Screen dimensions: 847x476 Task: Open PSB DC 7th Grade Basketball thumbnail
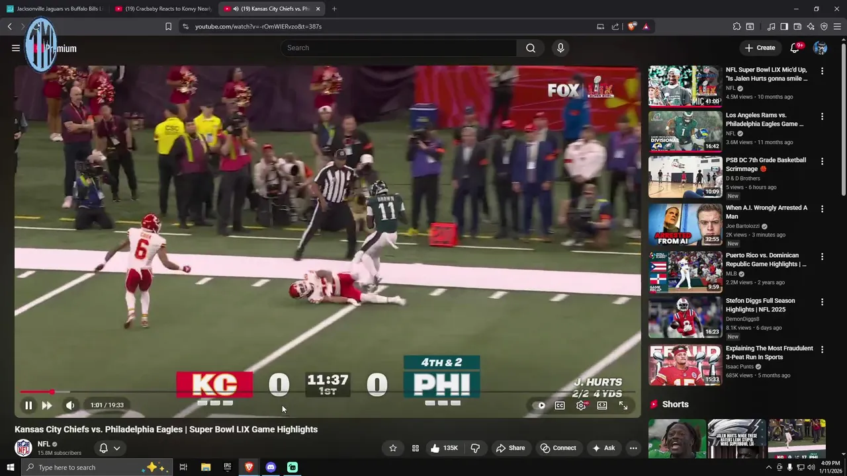[x=685, y=177]
